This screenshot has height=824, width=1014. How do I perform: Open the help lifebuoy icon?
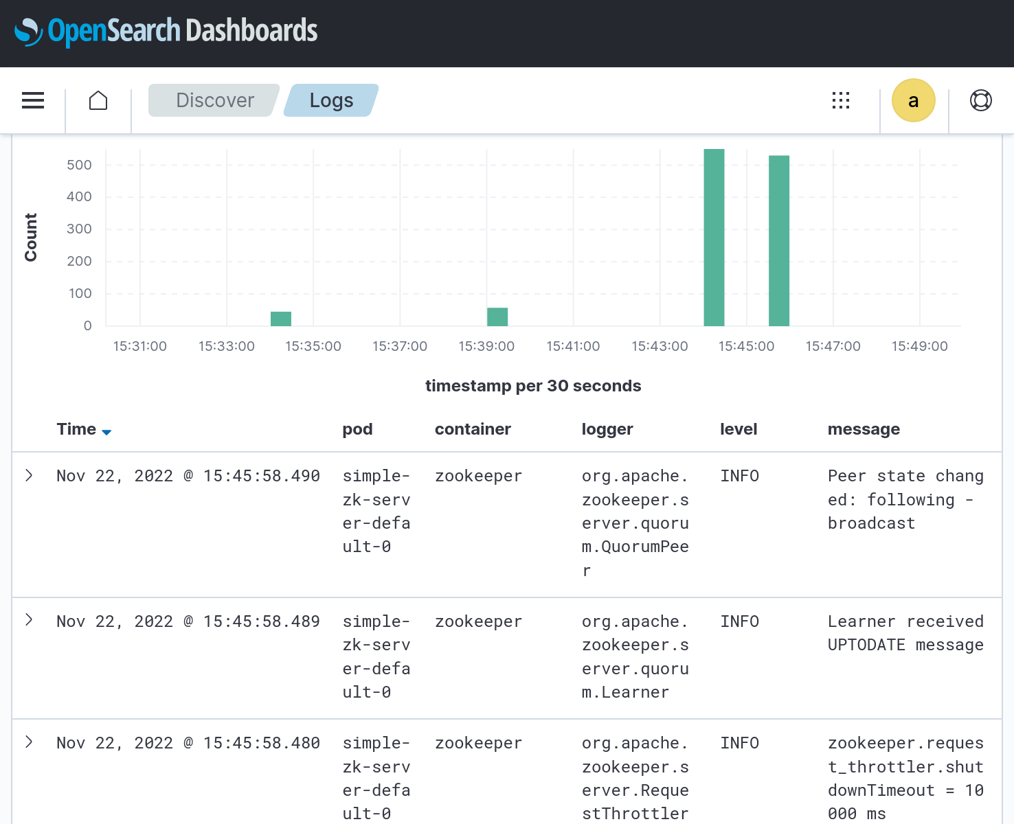pyautogui.click(x=980, y=100)
